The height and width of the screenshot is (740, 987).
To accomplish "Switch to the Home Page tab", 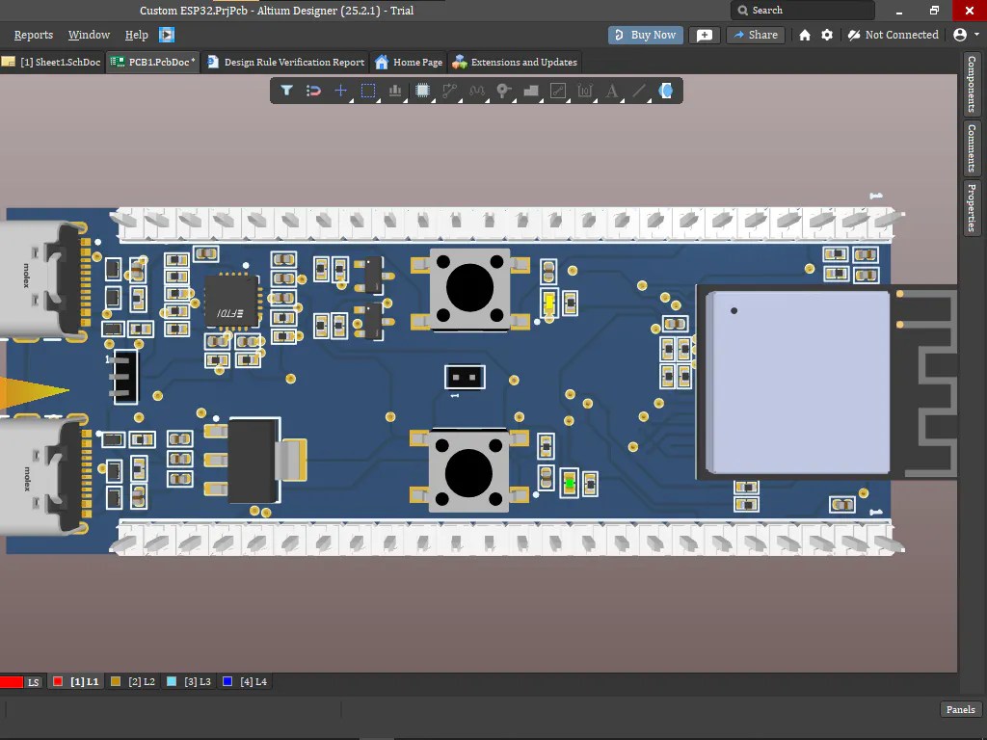I will coord(409,62).
